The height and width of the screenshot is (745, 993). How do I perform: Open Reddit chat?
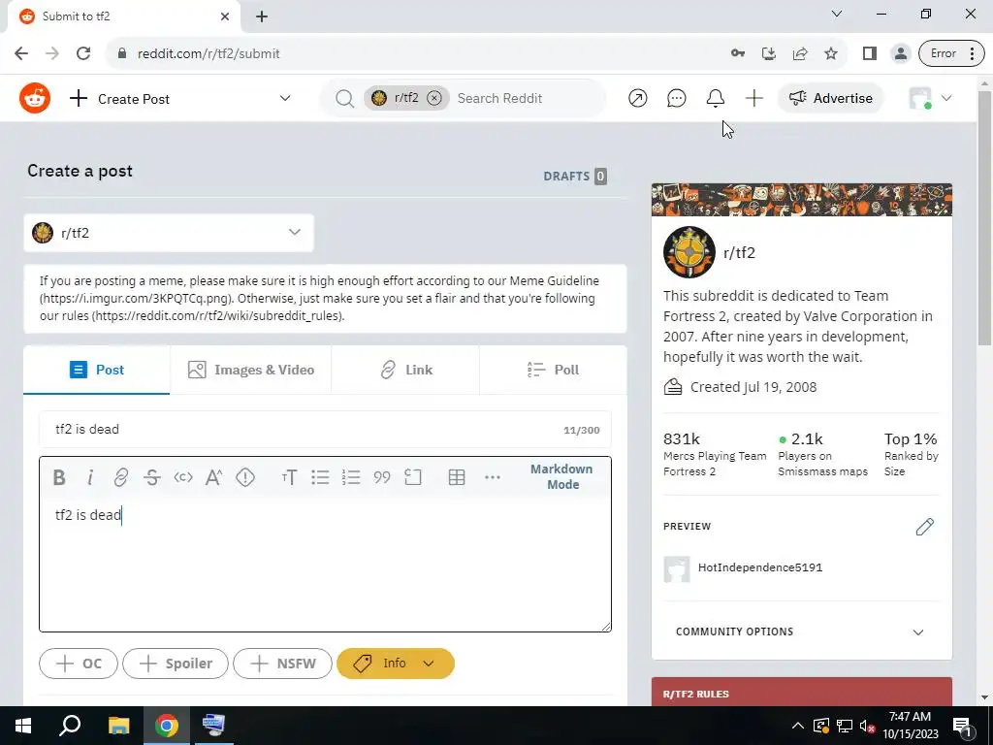676,98
